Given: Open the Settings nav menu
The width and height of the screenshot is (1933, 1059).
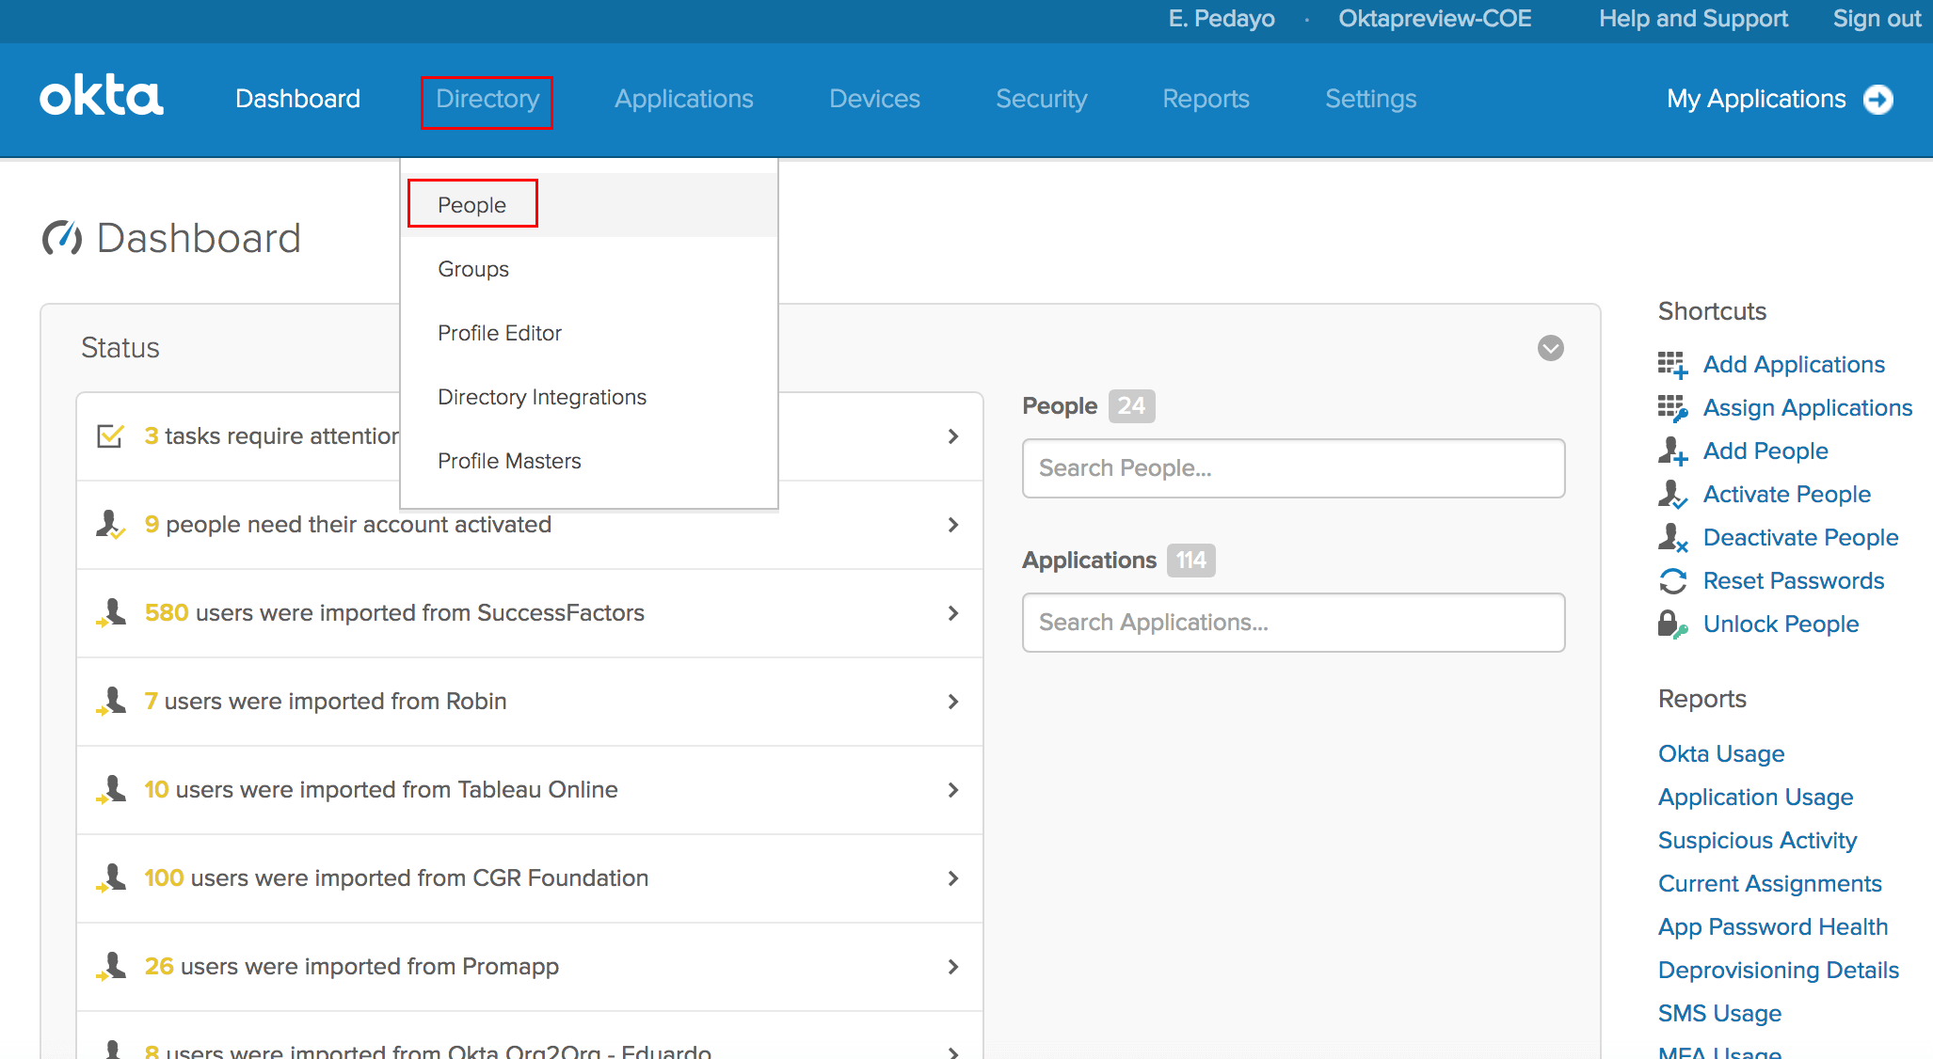Looking at the screenshot, I should click(1370, 99).
